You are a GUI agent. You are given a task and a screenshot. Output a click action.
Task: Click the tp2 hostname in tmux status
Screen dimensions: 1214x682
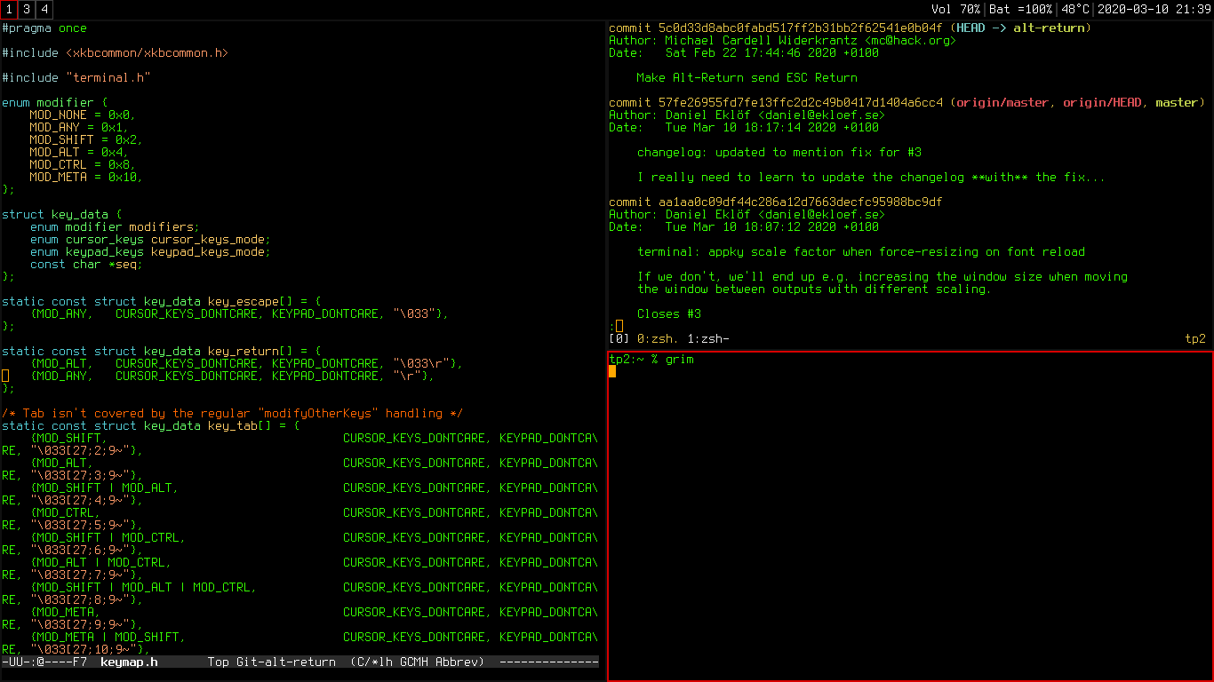click(x=1195, y=338)
